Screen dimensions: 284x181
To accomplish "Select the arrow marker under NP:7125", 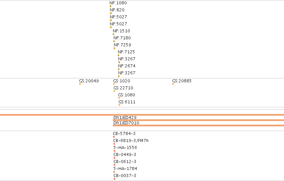I will point(118,55).
